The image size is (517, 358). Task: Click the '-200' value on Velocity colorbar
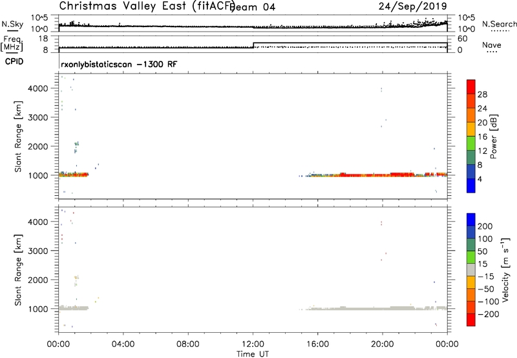coord(489,314)
